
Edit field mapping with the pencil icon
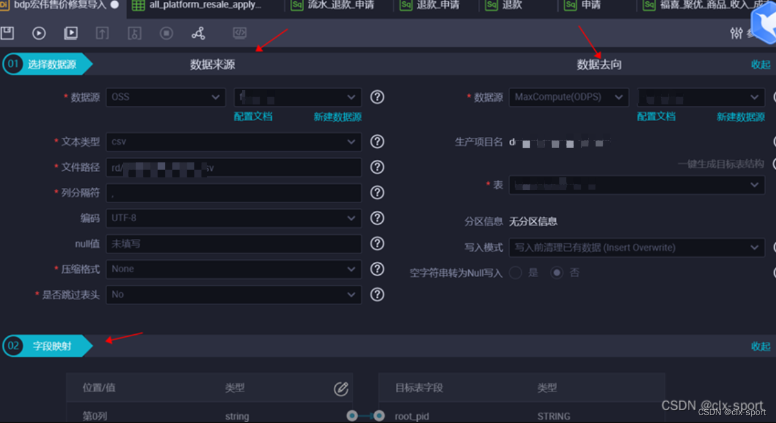(x=341, y=388)
